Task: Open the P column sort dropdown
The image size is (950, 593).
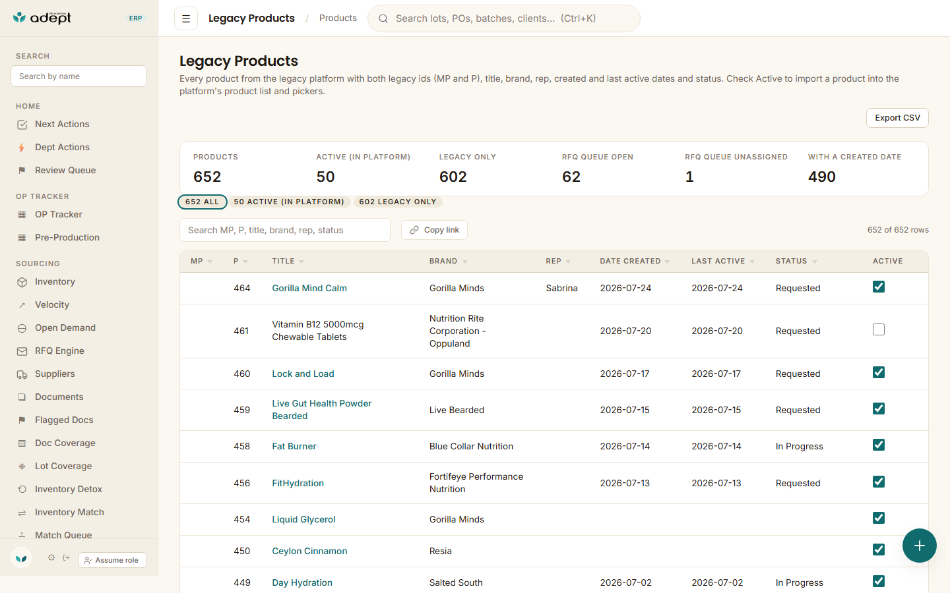Action: (x=245, y=262)
